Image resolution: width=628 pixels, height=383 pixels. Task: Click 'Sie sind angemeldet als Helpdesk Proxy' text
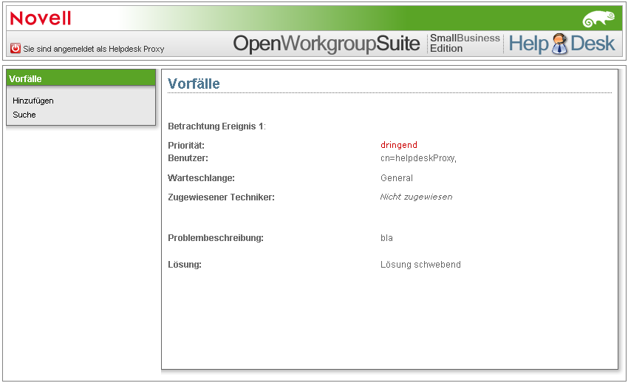click(x=94, y=49)
